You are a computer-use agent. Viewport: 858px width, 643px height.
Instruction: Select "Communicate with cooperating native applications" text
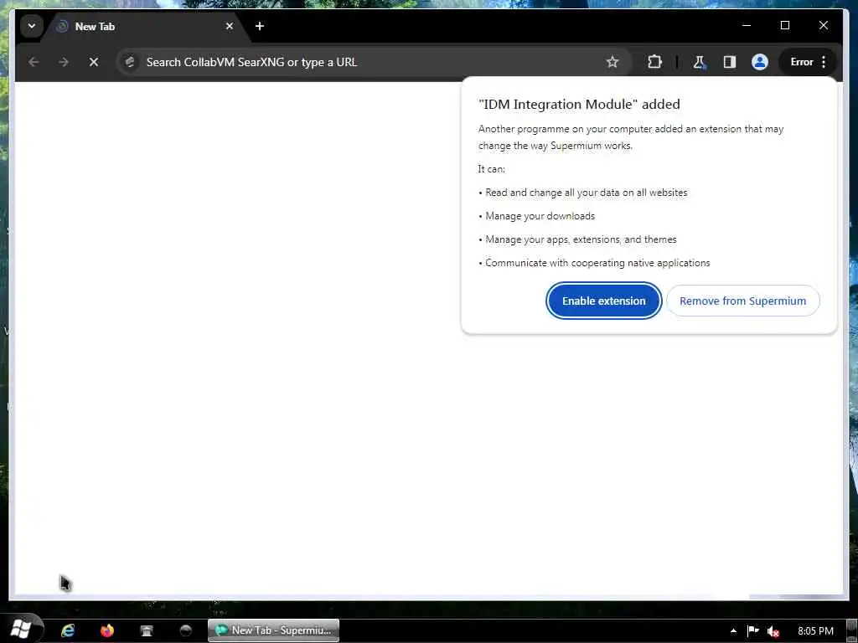[x=597, y=263]
